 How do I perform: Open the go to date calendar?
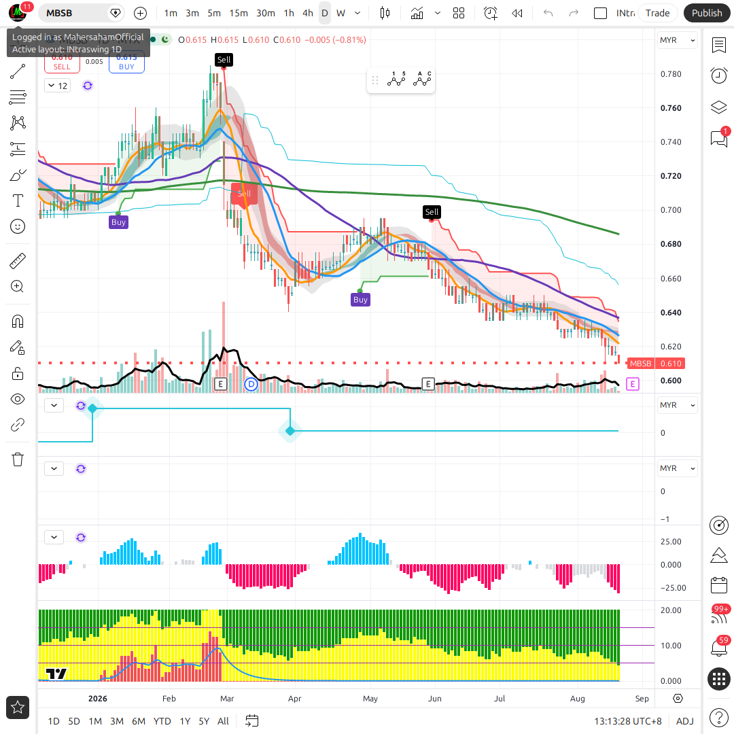pyautogui.click(x=252, y=721)
